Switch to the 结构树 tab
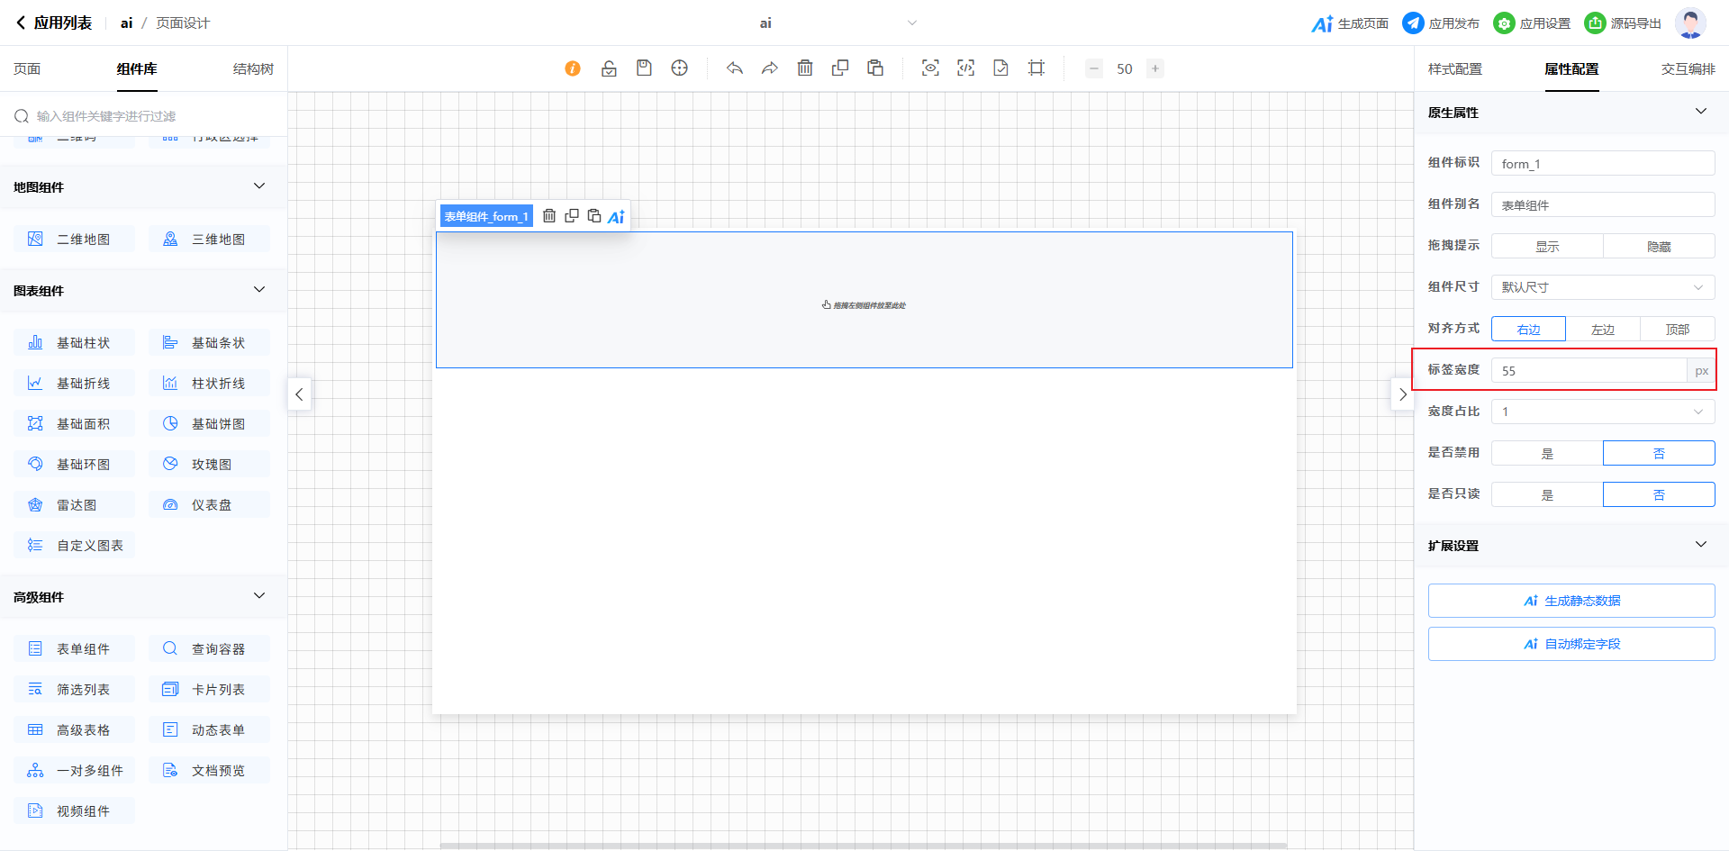Viewport: 1729px width, 851px height. coord(253,69)
